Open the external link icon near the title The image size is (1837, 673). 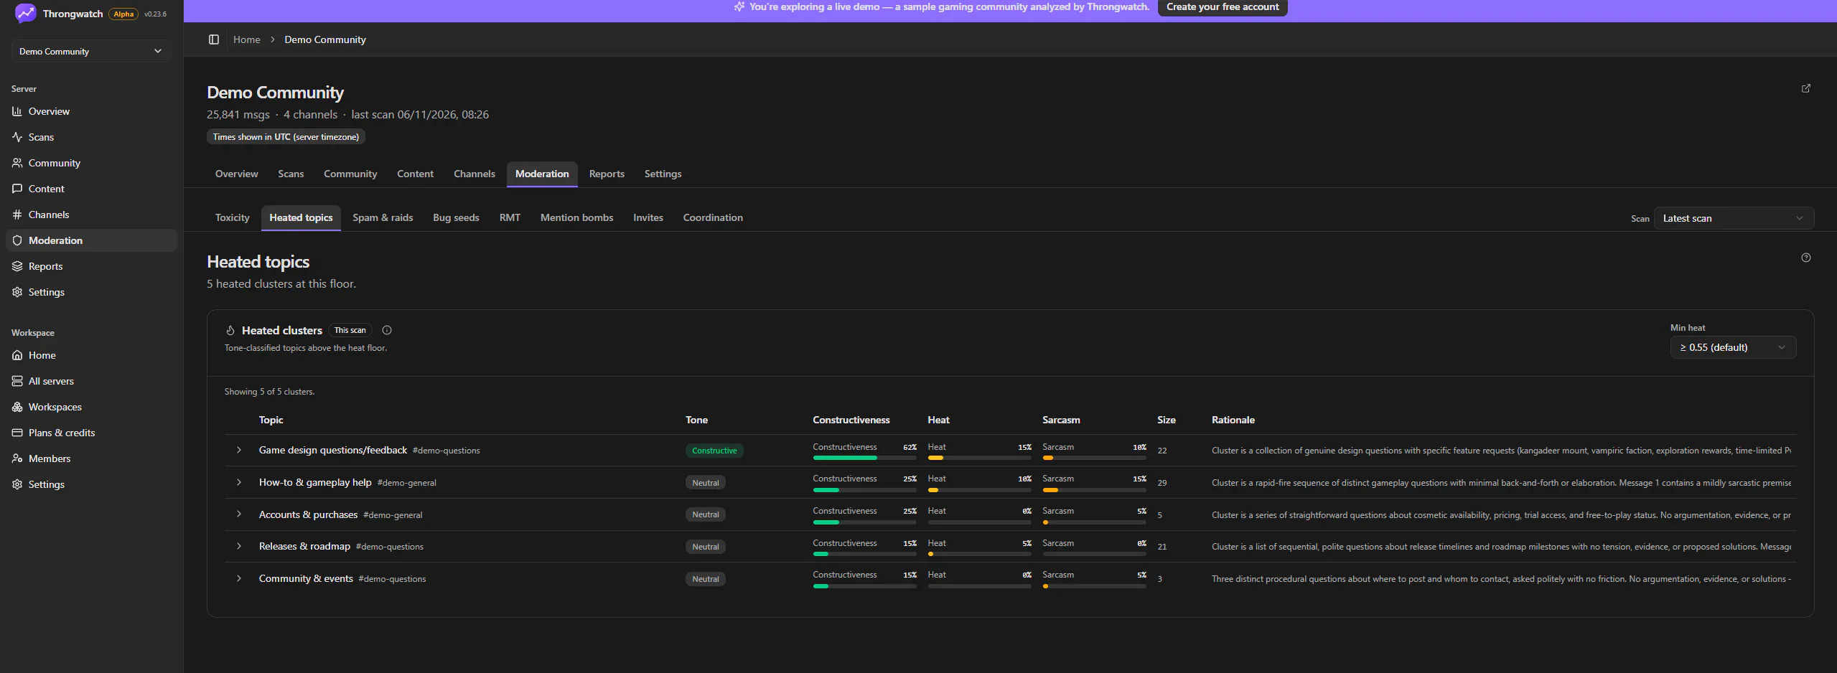tap(1806, 88)
